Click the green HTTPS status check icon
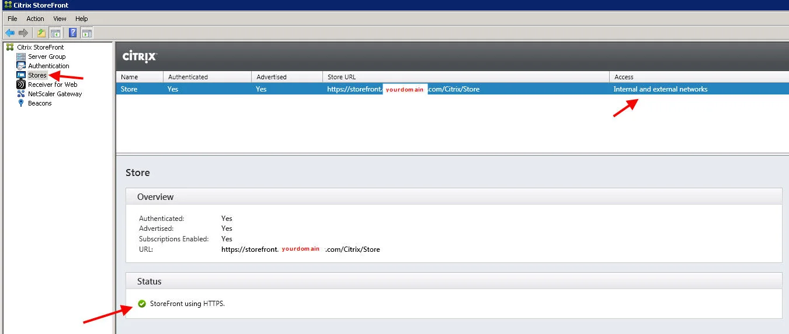 [142, 304]
